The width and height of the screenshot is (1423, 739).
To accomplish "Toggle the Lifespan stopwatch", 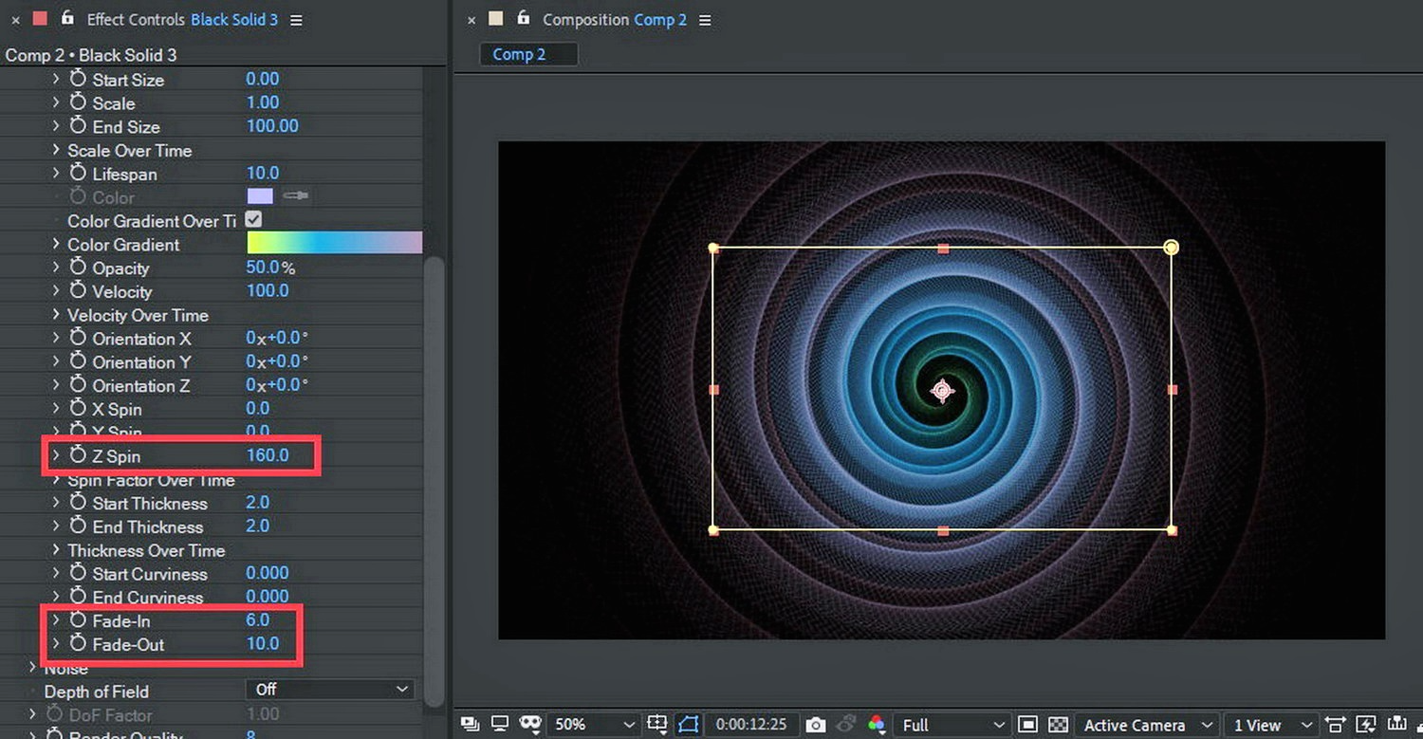I will coord(78,174).
